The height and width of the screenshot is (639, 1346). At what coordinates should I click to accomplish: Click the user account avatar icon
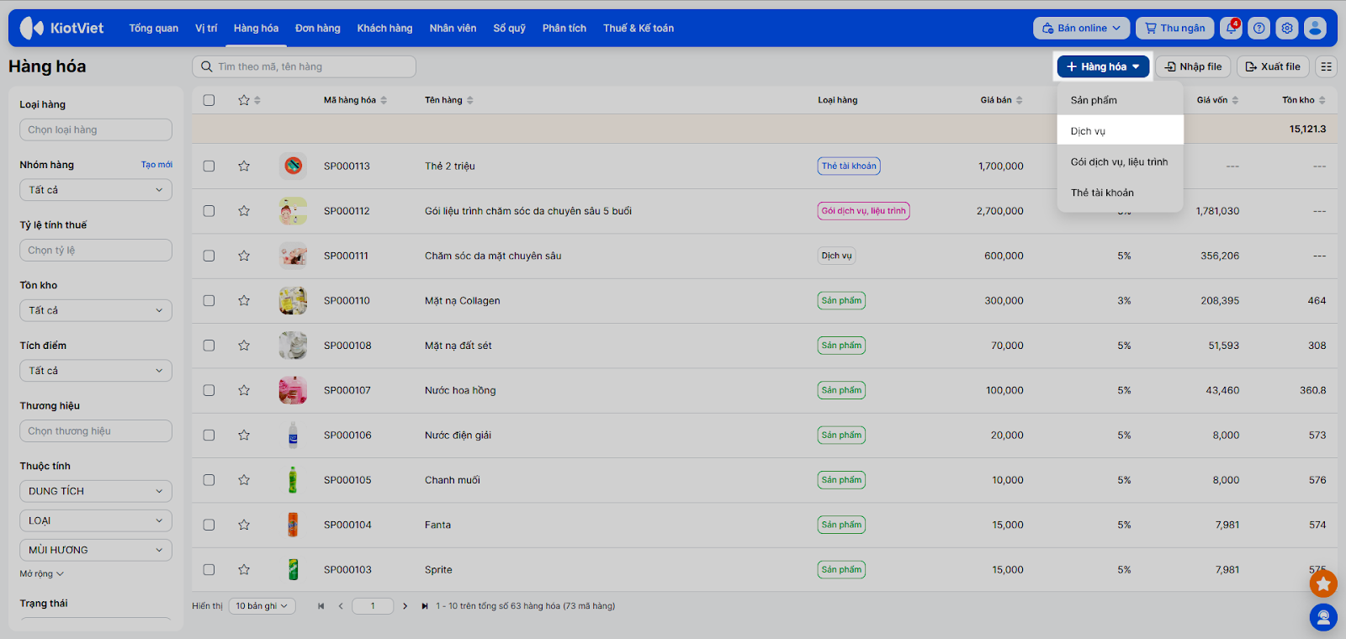coord(1315,28)
